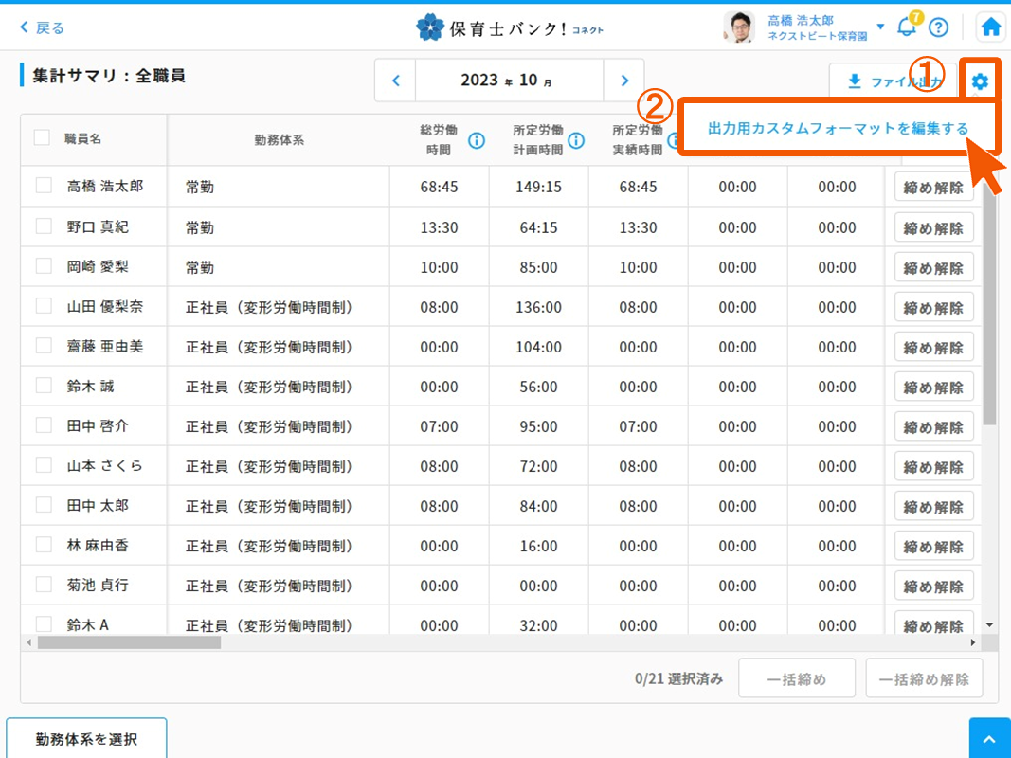This screenshot has width=1011, height=758.
Task: Expand user account dropdown arrow
Action: 881,27
